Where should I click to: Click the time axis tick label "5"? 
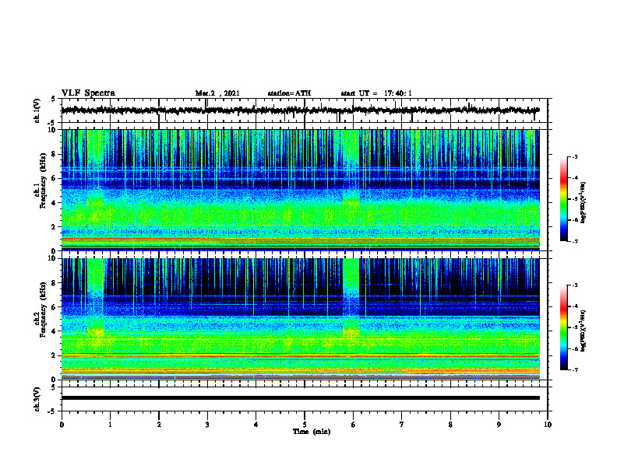tap(305, 425)
